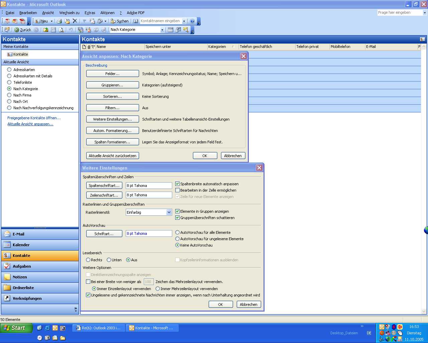Set Lesebereich to Unten
Screen dimensions: 428x343
coord(109,260)
